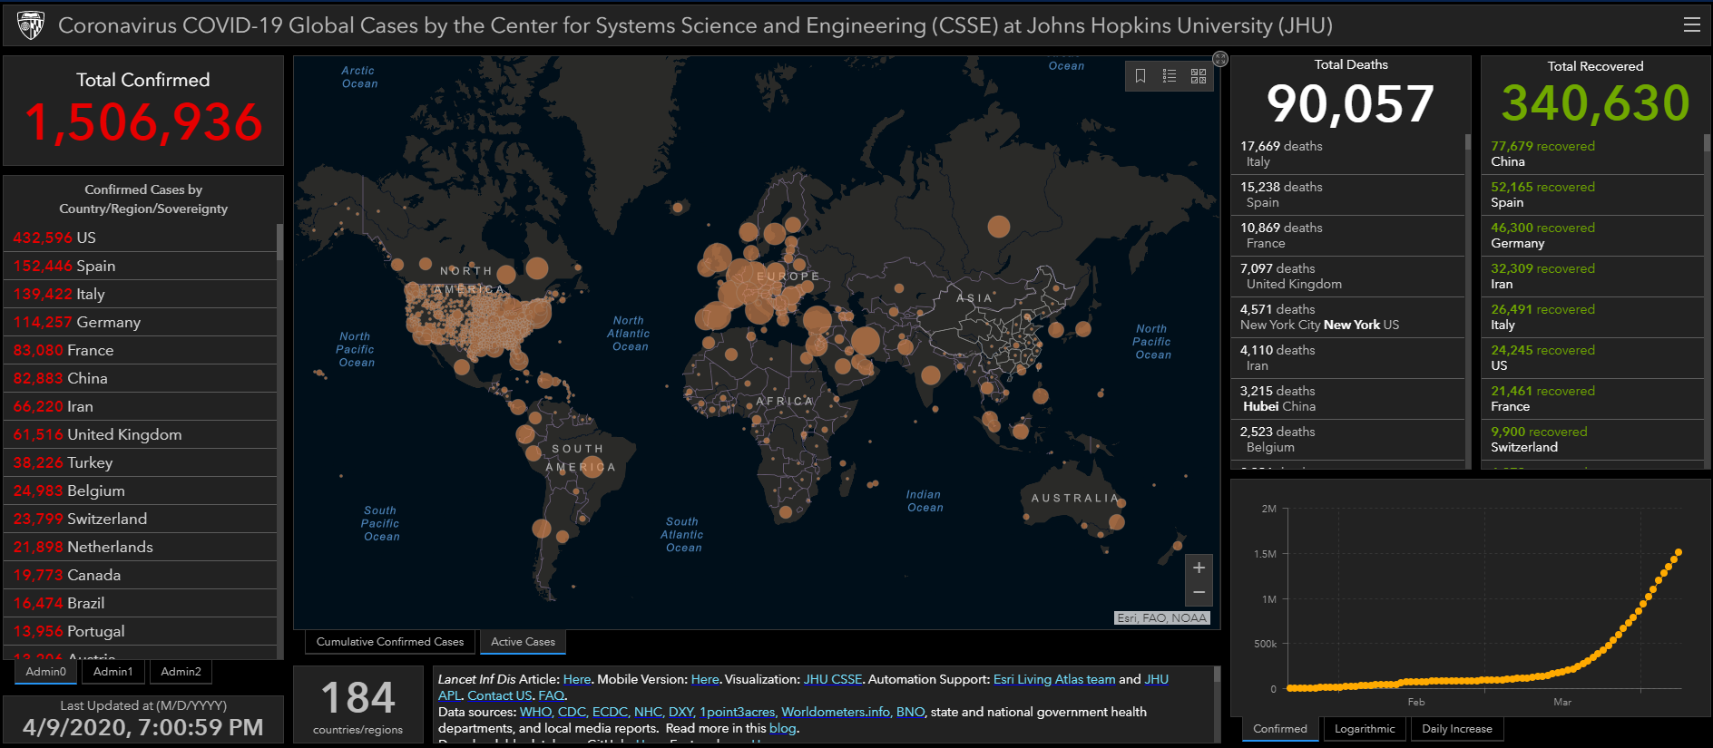
Task: Follow the JHU CSSE link
Action: point(833,679)
